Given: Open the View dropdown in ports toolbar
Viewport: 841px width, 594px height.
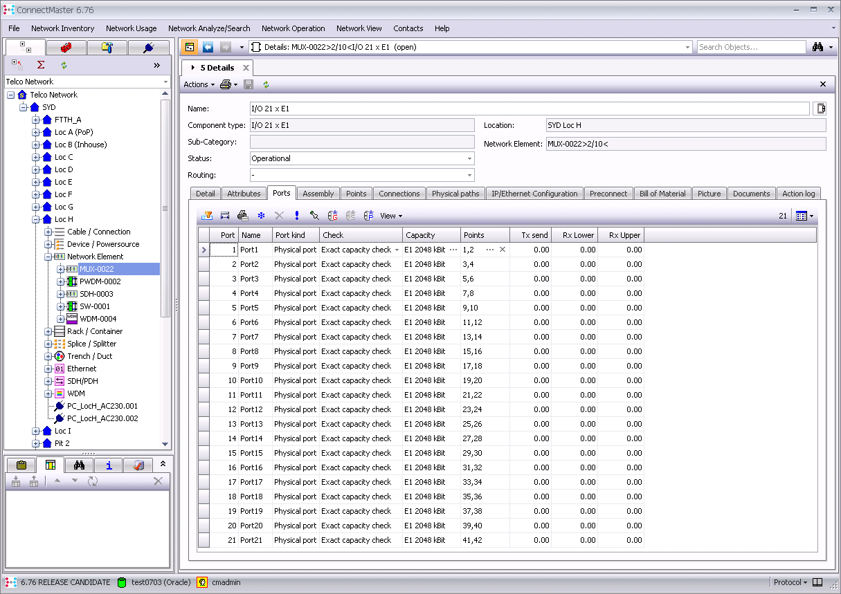Looking at the screenshot, I should tap(391, 216).
